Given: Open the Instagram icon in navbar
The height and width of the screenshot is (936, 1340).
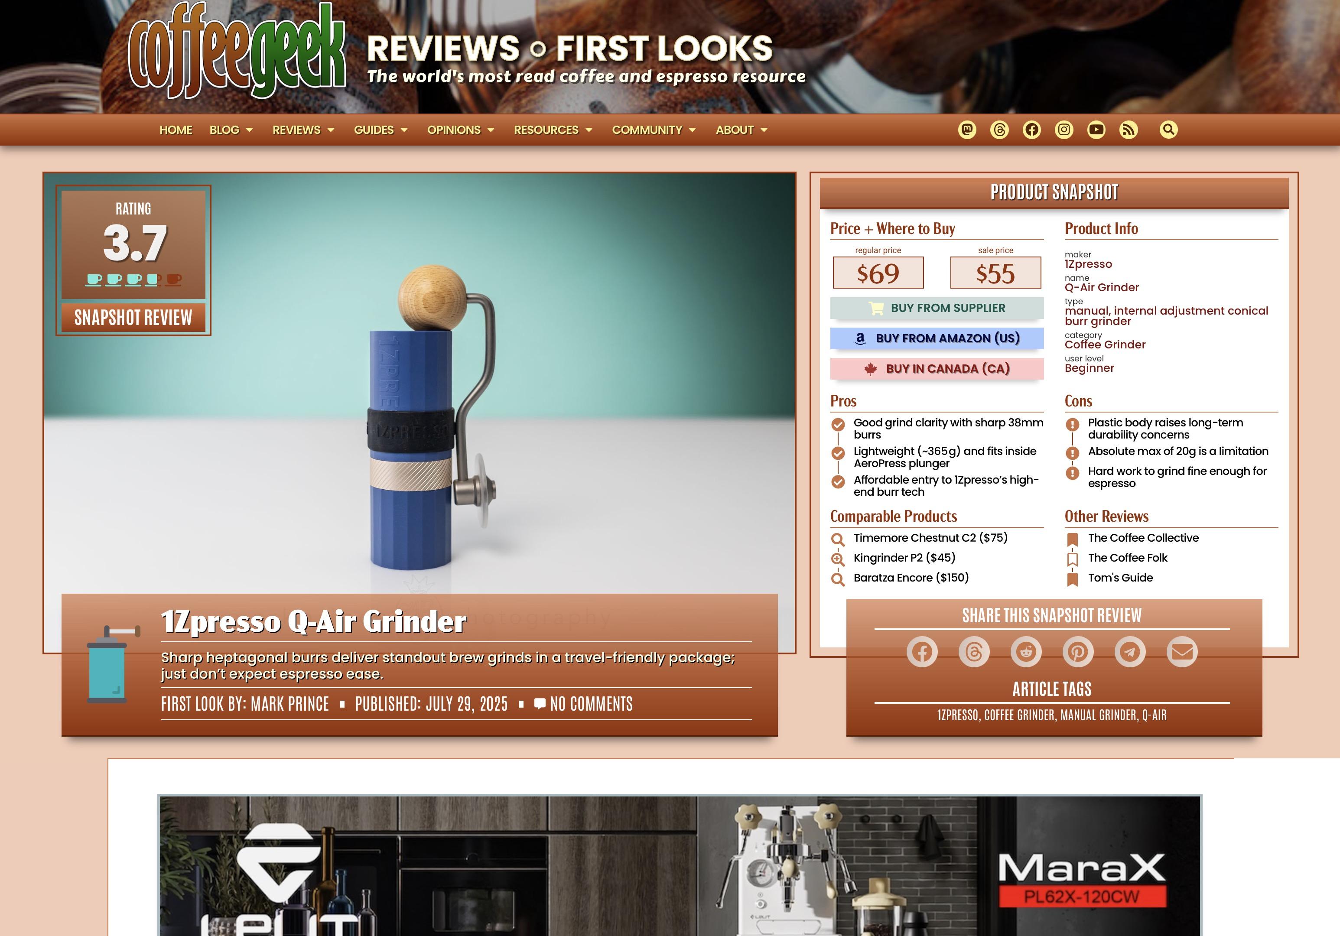Looking at the screenshot, I should (x=1064, y=130).
